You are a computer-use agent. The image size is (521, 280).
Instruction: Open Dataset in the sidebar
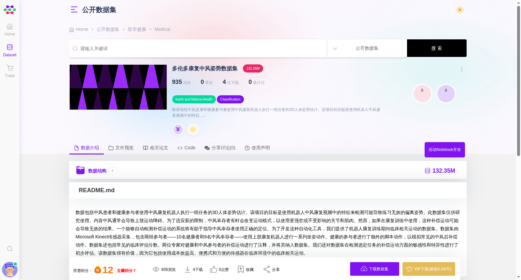10,50
